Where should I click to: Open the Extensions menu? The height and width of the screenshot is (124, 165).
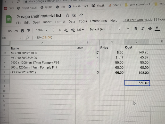tap(98, 21)
